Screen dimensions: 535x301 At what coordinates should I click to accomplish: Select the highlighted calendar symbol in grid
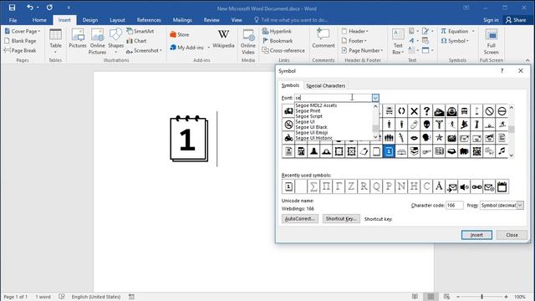(x=389, y=150)
